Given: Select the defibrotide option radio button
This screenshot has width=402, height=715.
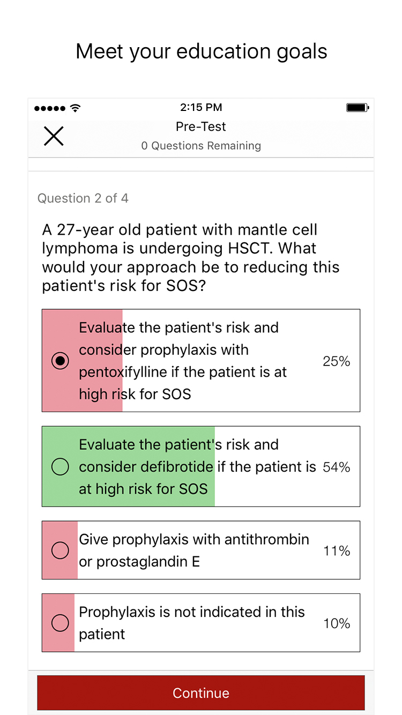Looking at the screenshot, I should (60, 467).
